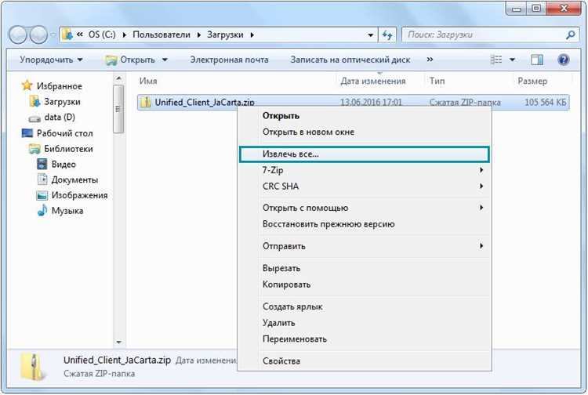Open the CRC SHA submenu

[x=364, y=187]
